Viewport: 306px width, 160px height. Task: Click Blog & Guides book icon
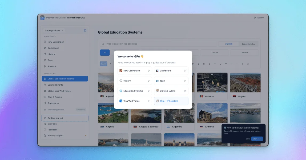[x=45, y=97]
